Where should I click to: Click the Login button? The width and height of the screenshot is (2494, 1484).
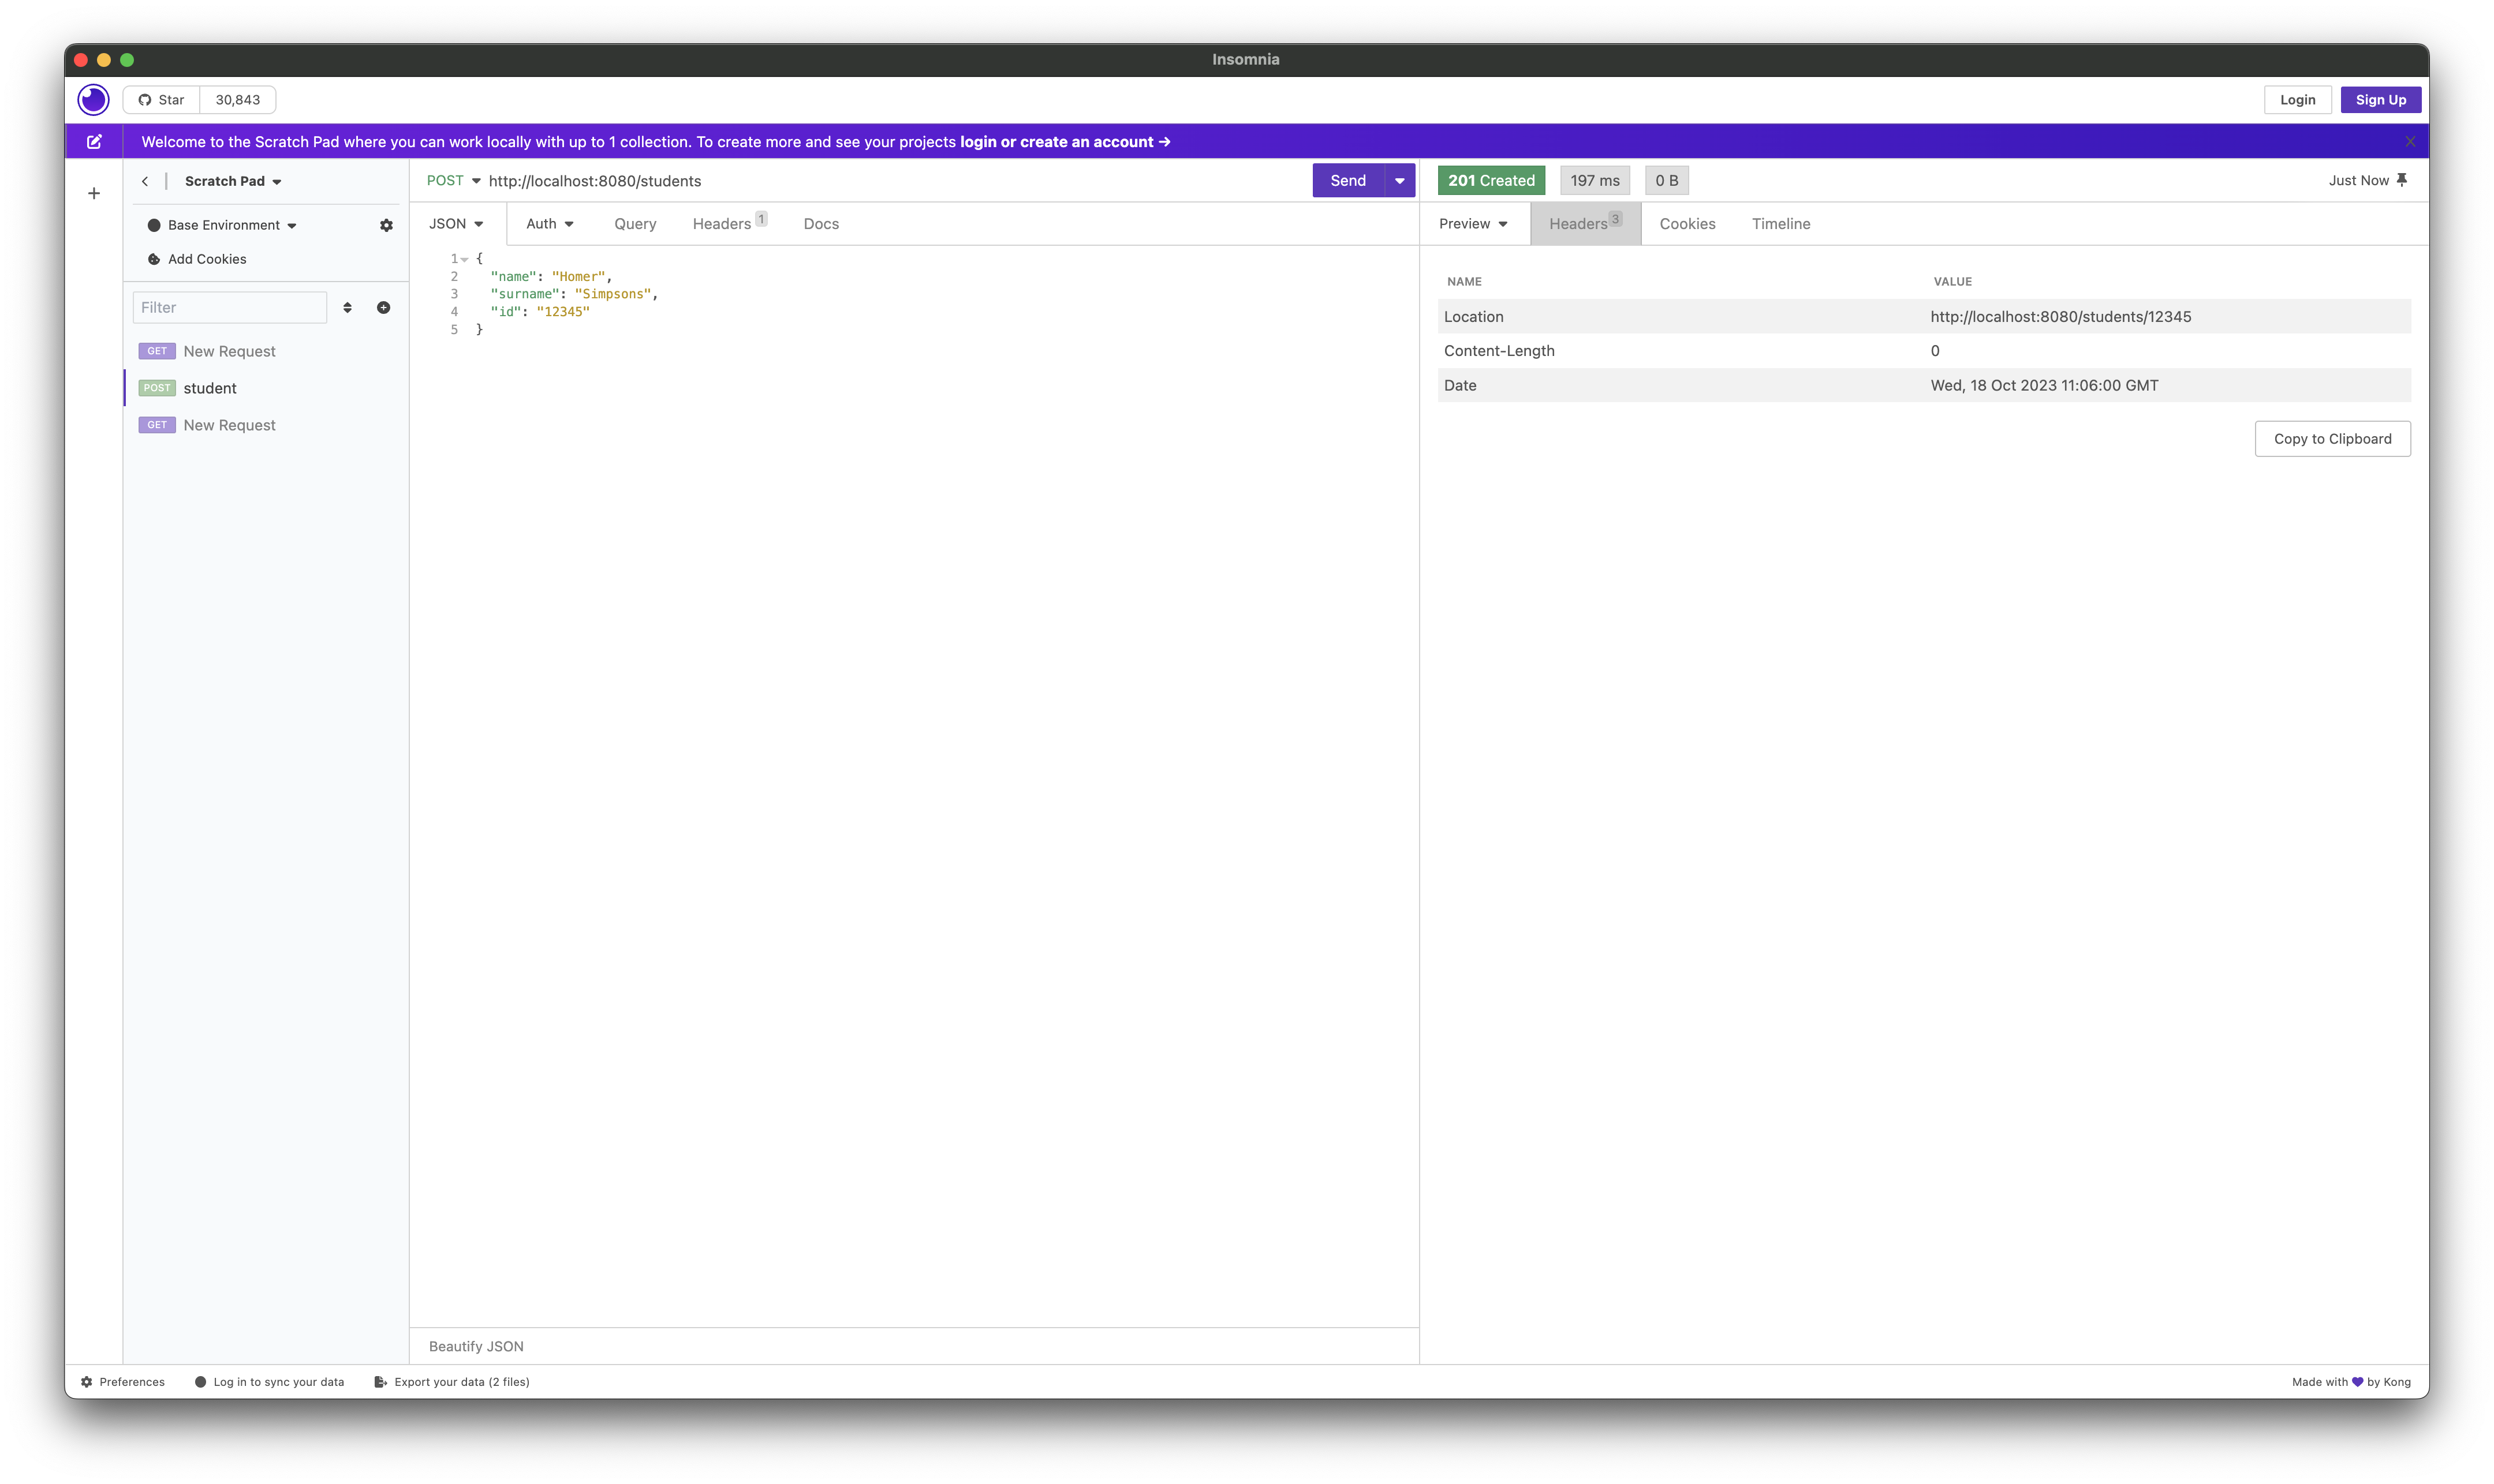point(2297,100)
